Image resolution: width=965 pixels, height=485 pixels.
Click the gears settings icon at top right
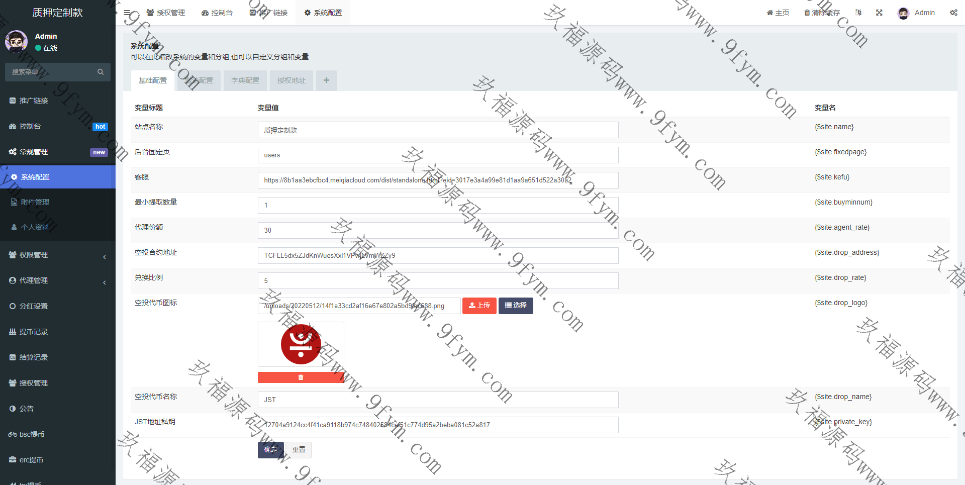click(x=953, y=13)
